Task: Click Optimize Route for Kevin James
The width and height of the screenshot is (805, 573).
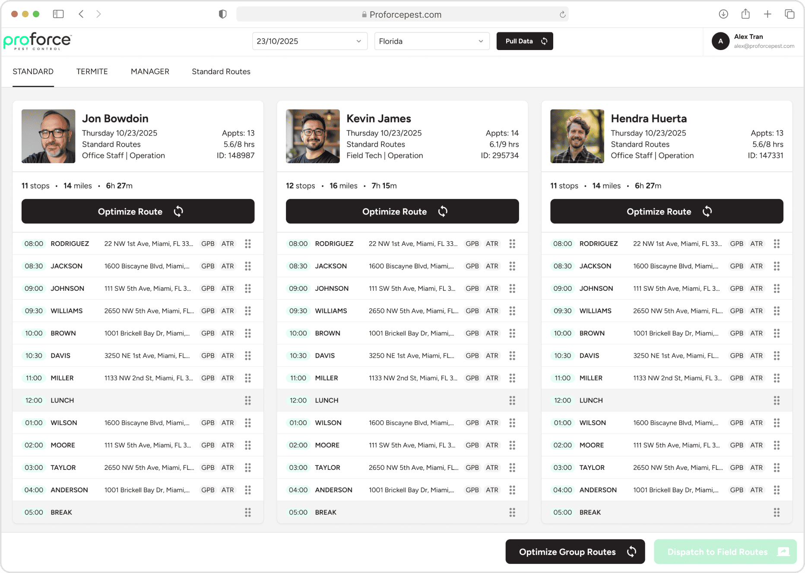Action: (402, 211)
